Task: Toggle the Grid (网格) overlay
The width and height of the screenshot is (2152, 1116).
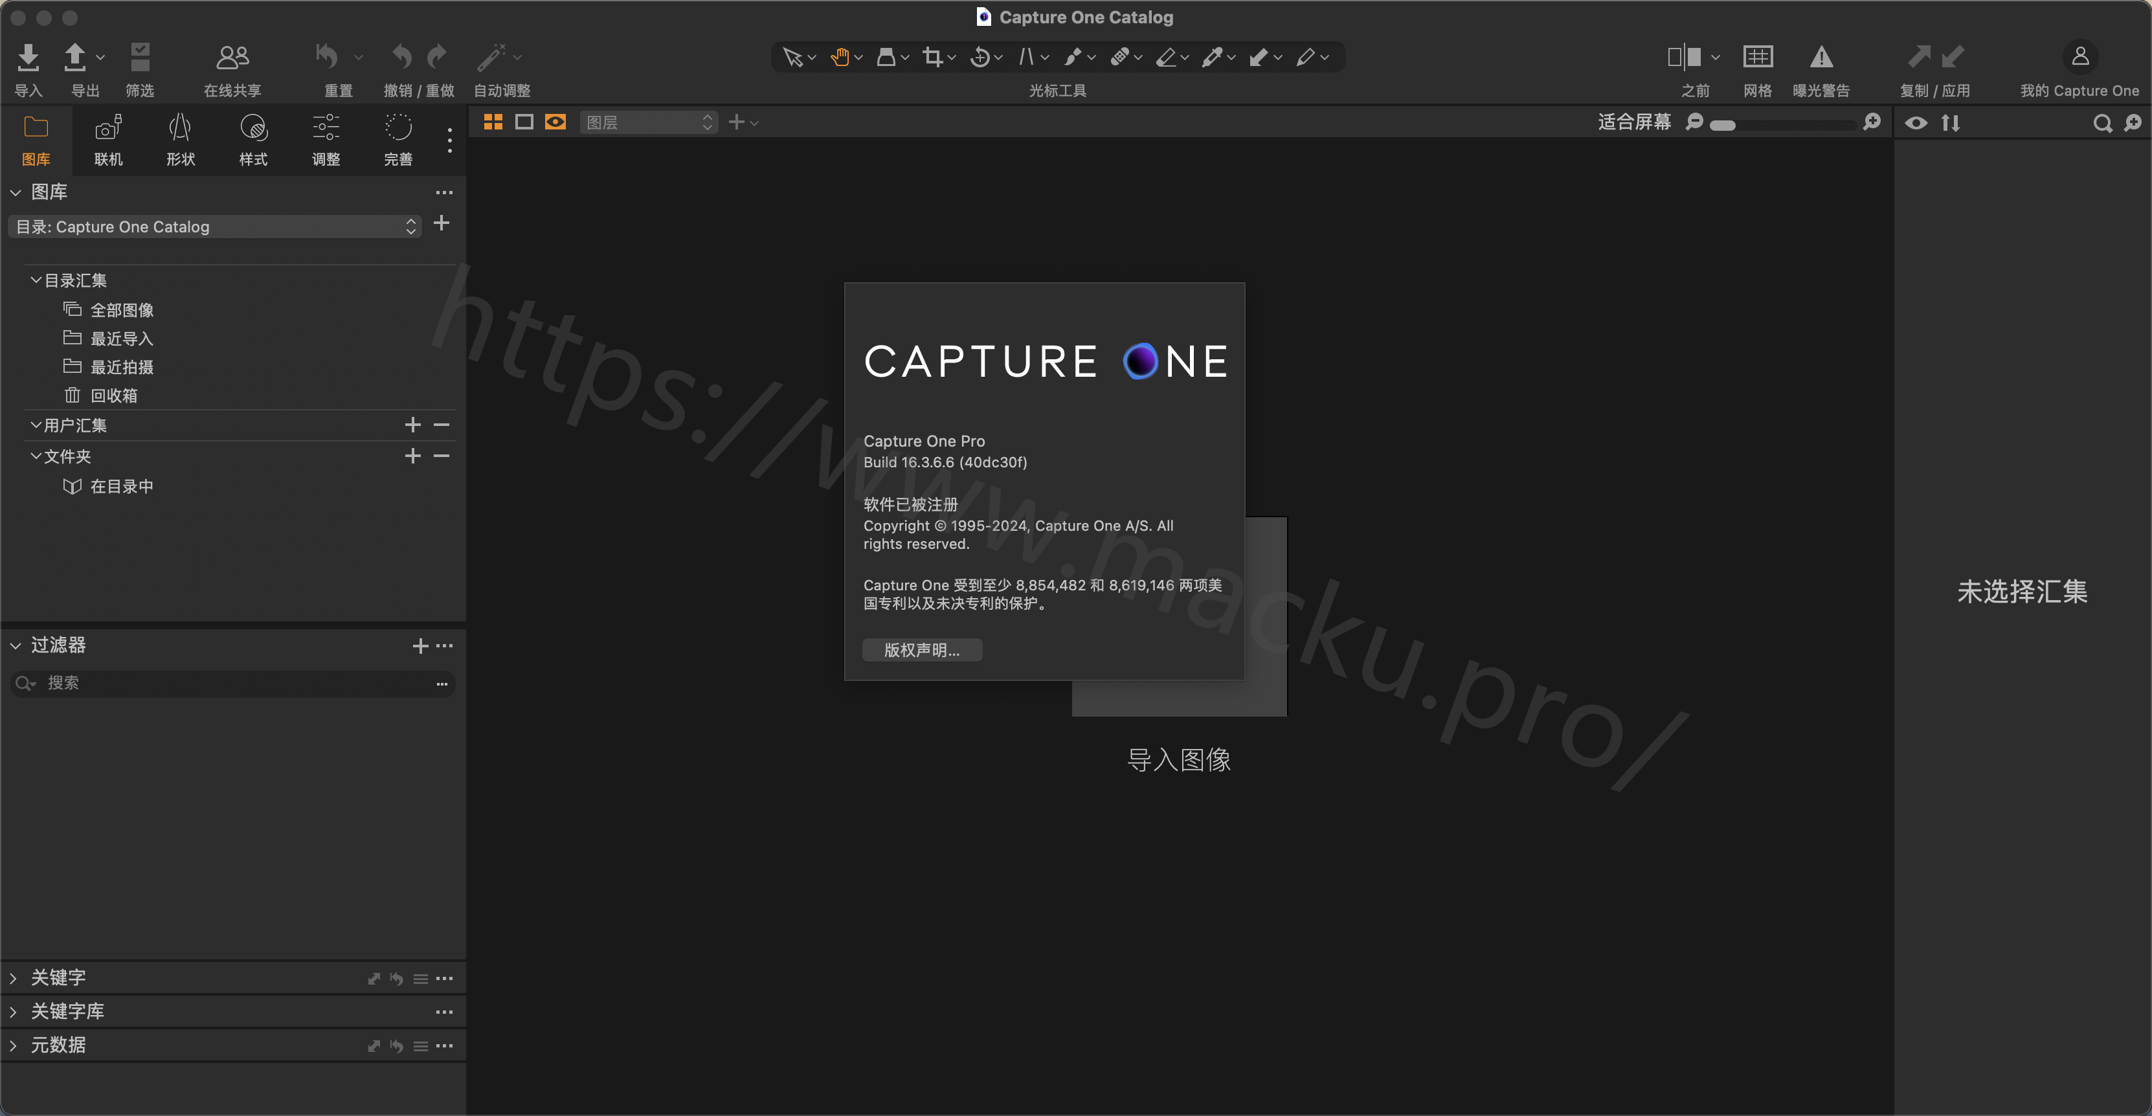Action: [x=1758, y=58]
